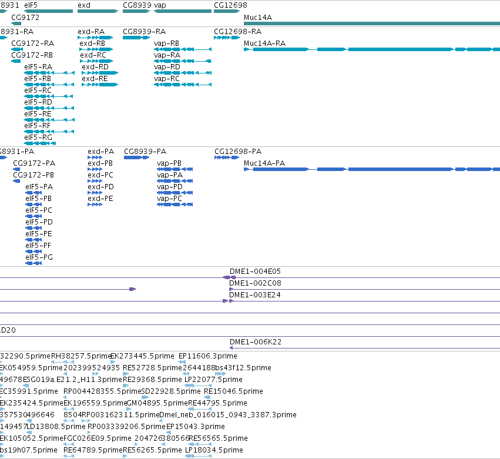This screenshot has height=459, width=500.
Task: Click transcript label exd-RC
Action: pos(93,55)
